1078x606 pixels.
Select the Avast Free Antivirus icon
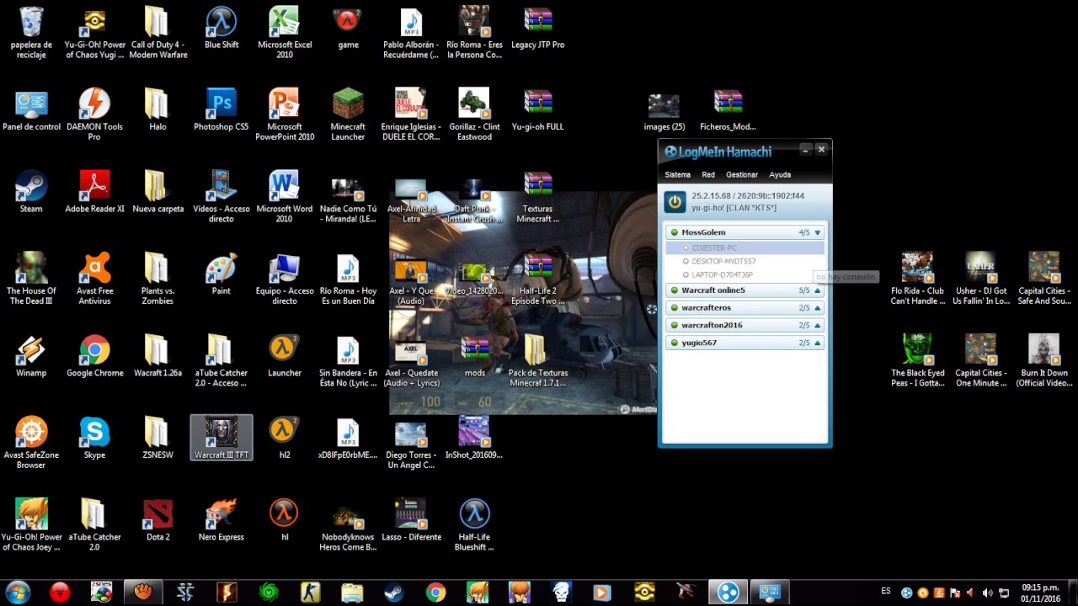click(x=94, y=279)
